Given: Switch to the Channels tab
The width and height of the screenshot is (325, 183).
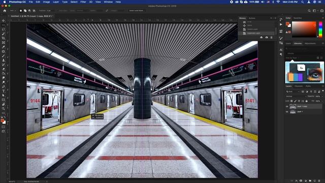Looking at the screenshot, I should 299,86.
